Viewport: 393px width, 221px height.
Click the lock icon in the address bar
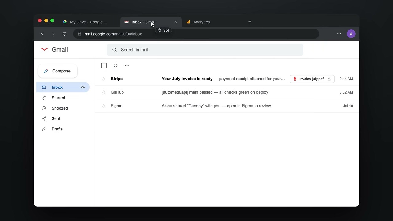(80, 34)
